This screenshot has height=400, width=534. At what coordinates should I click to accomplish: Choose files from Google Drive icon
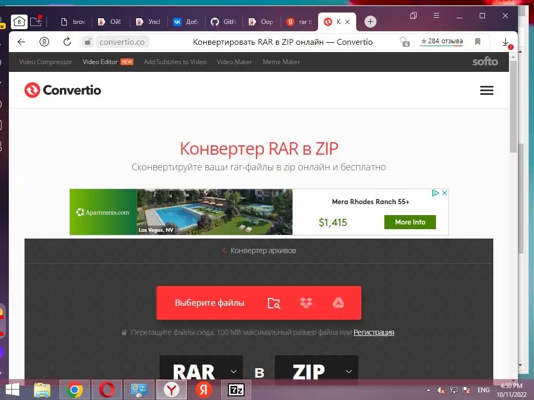pos(338,303)
